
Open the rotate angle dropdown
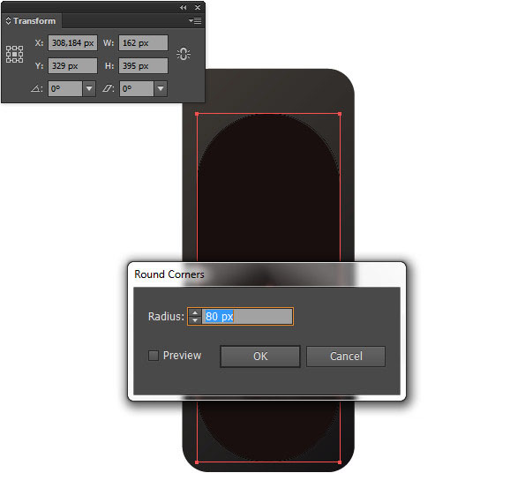click(89, 89)
